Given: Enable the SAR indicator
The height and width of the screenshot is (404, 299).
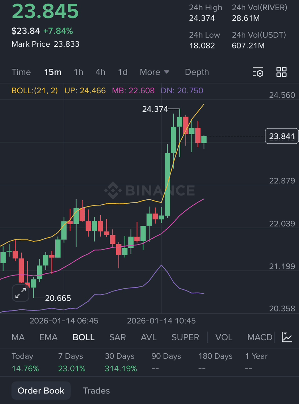Looking at the screenshot, I should 118,337.
